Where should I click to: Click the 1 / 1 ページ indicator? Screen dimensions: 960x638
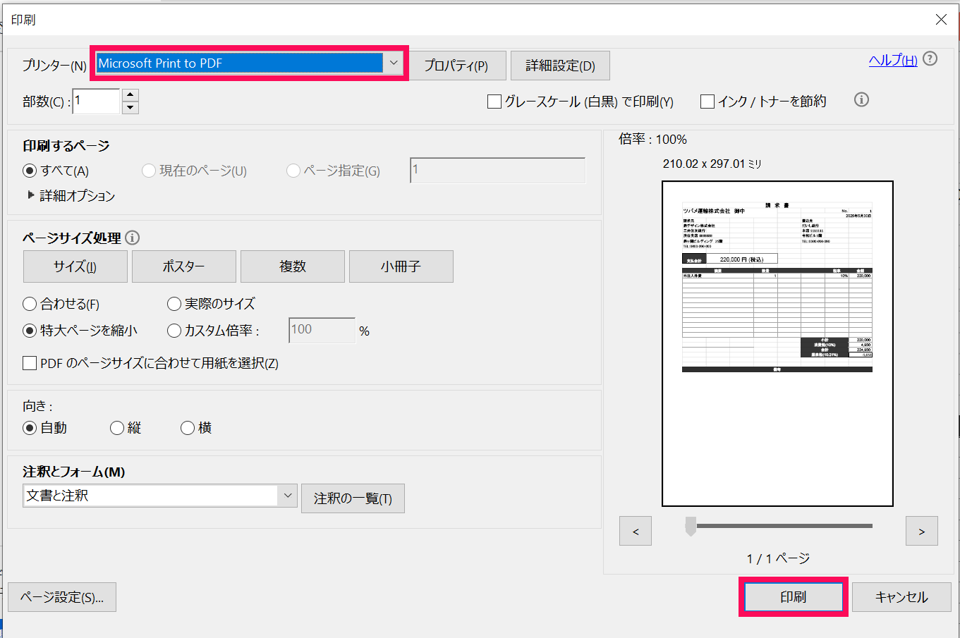[778, 558]
